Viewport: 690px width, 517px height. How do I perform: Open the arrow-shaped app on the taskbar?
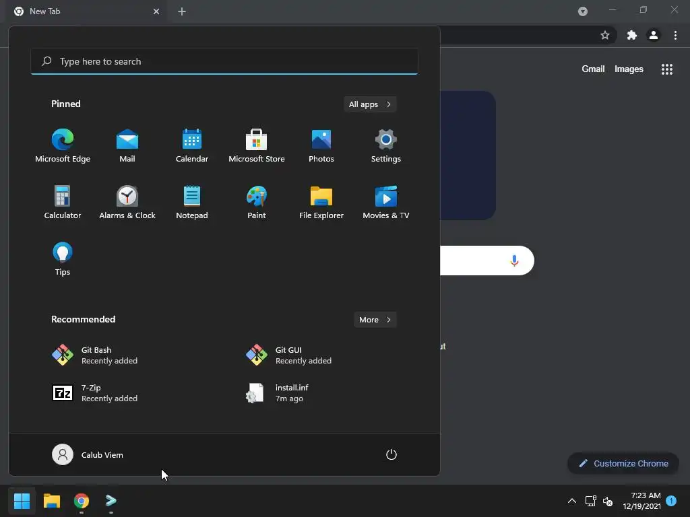(x=111, y=501)
